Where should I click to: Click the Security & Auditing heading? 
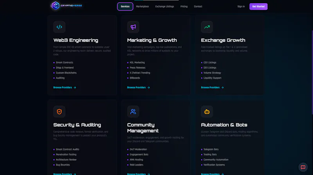[77, 125]
